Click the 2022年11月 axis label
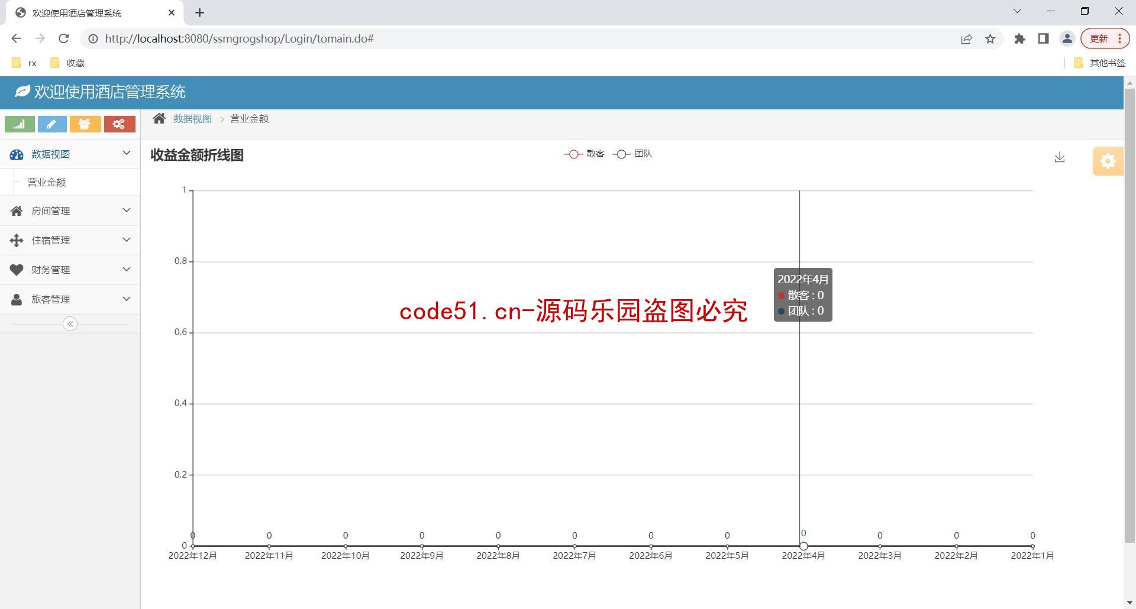Screen dimensions: 1136x609 click(269, 556)
